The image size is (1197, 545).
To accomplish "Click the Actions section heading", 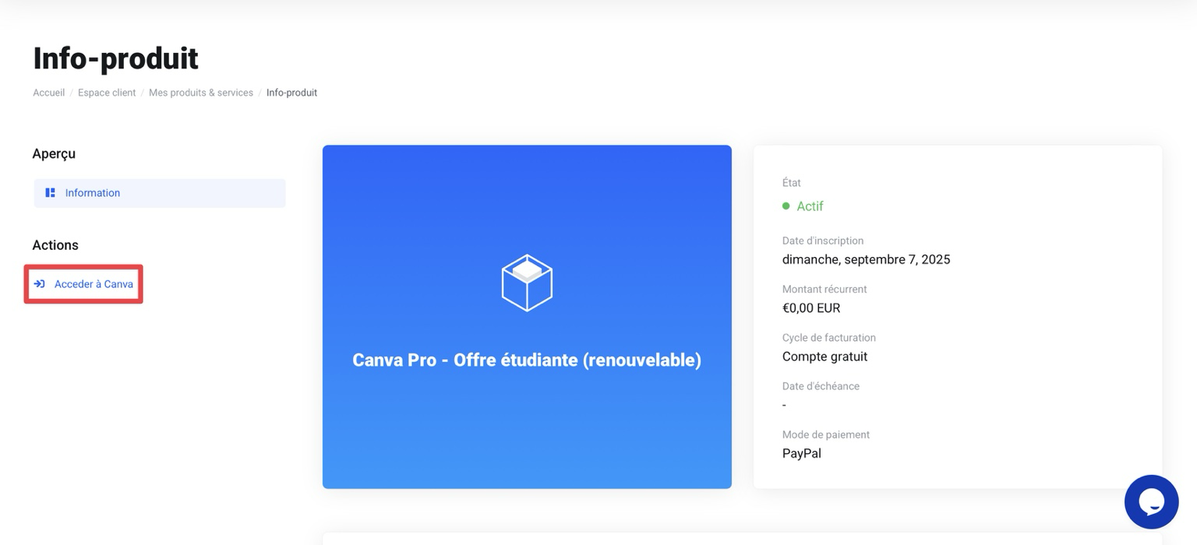I will point(55,244).
